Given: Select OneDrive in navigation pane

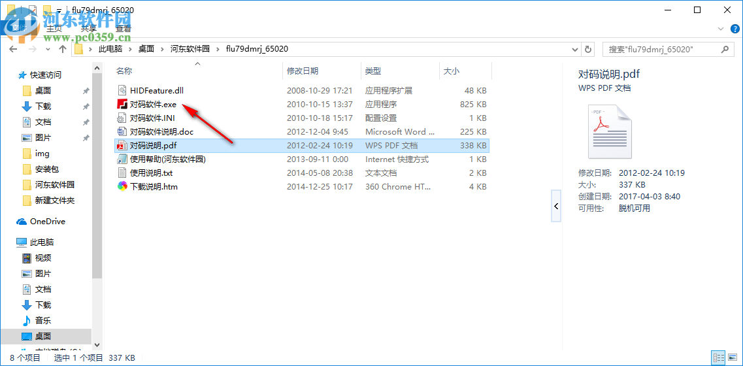Looking at the screenshot, I should coord(48,222).
